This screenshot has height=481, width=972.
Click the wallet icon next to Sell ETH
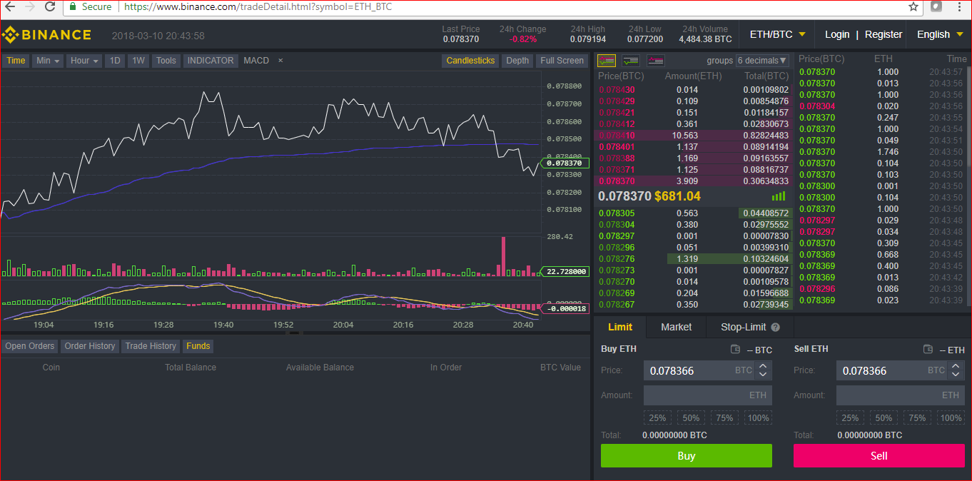pos(928,350)
